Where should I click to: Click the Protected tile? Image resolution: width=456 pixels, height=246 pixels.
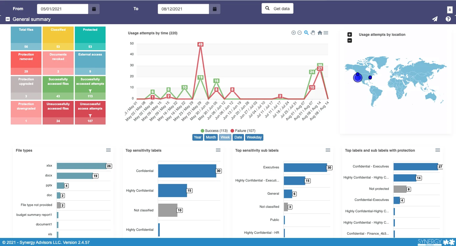[x=90, y=38]
